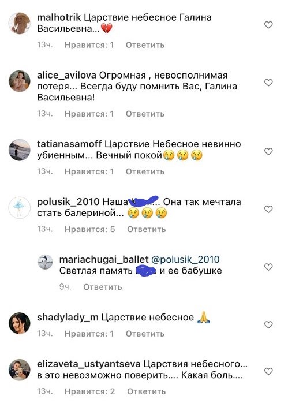This screenshot has width=288, height=407.
Task: Open the shadylady_m username
Action: [x=68, y=318]
